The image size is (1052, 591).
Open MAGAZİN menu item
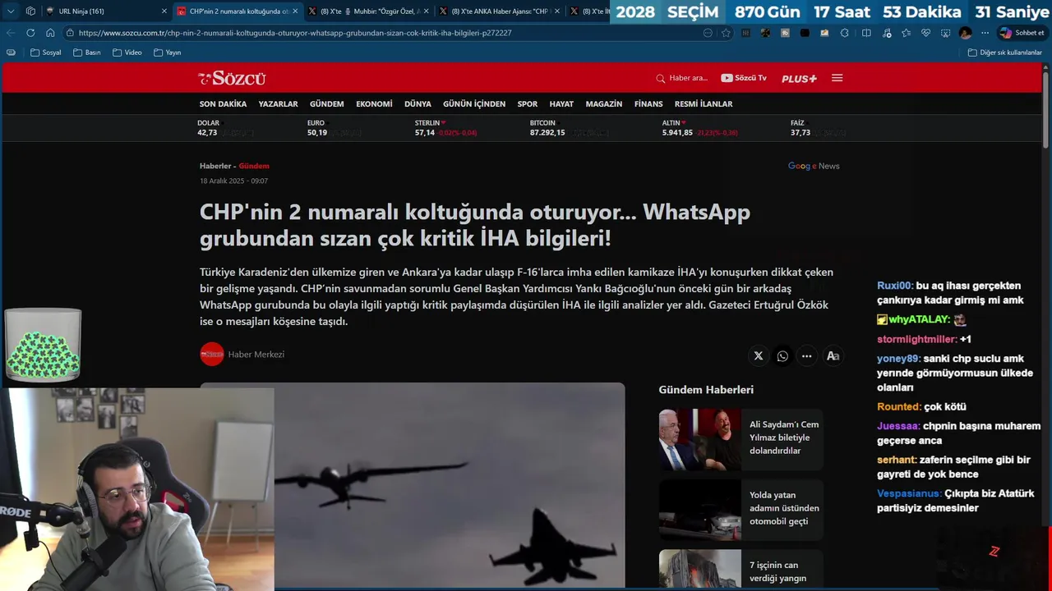coord(603,104)
